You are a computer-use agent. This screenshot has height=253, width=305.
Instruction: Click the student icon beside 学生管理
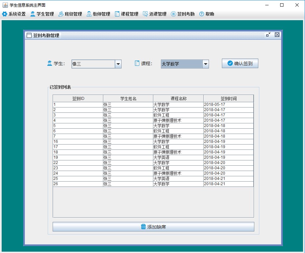33,14
